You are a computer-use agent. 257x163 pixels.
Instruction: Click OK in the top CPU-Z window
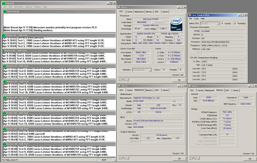pos(179,80)
